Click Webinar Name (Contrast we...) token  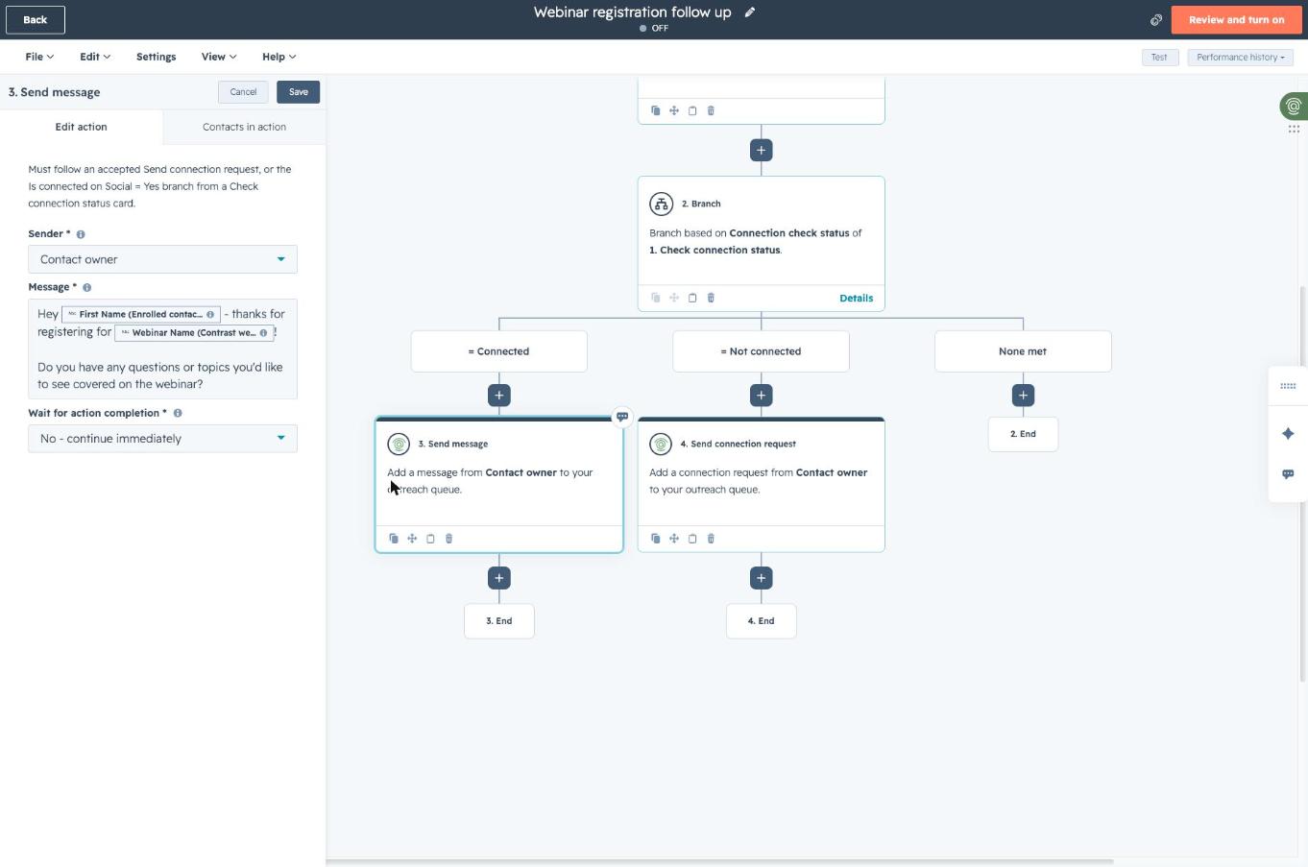coord(194,333)
